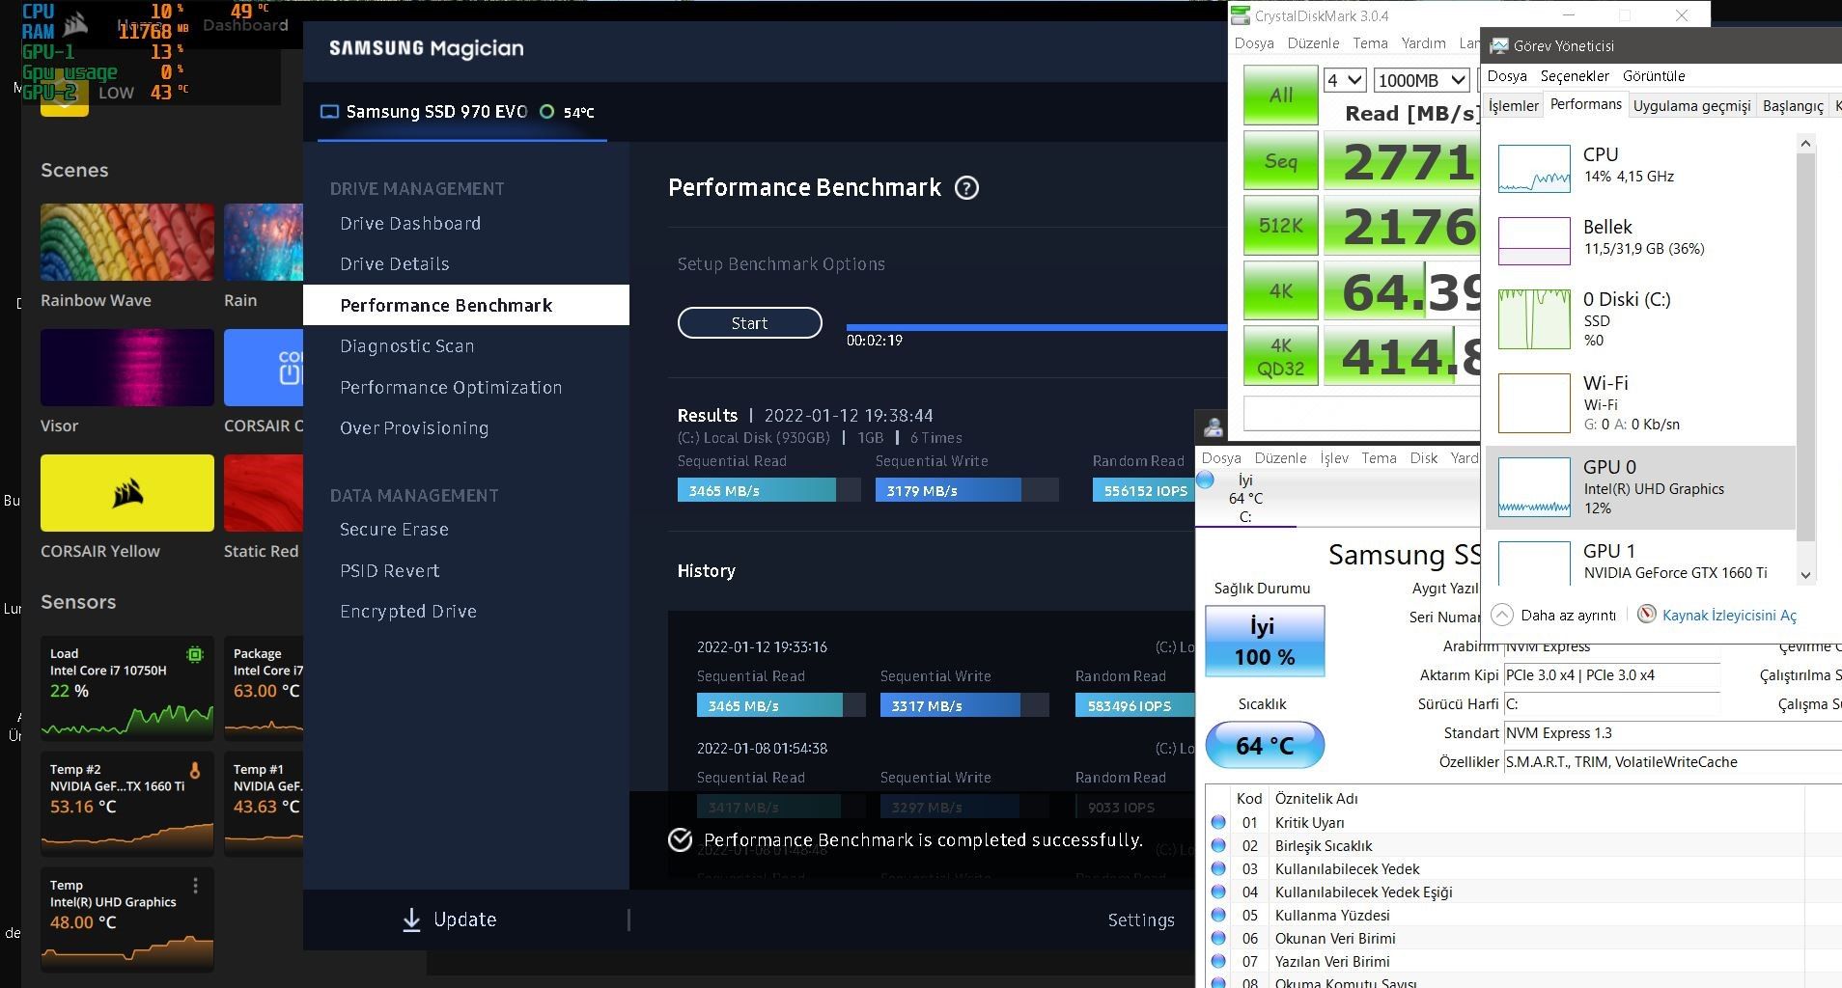Click the status circle for 06 Okunan Veri Birimi
Screen dimensions: 1842x988
1218,939
